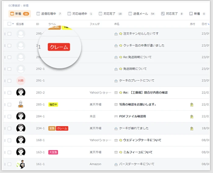The height and width of the screenshot is (173, 213).
Task: Click the 担当者 column header
Action: [20, 24]
